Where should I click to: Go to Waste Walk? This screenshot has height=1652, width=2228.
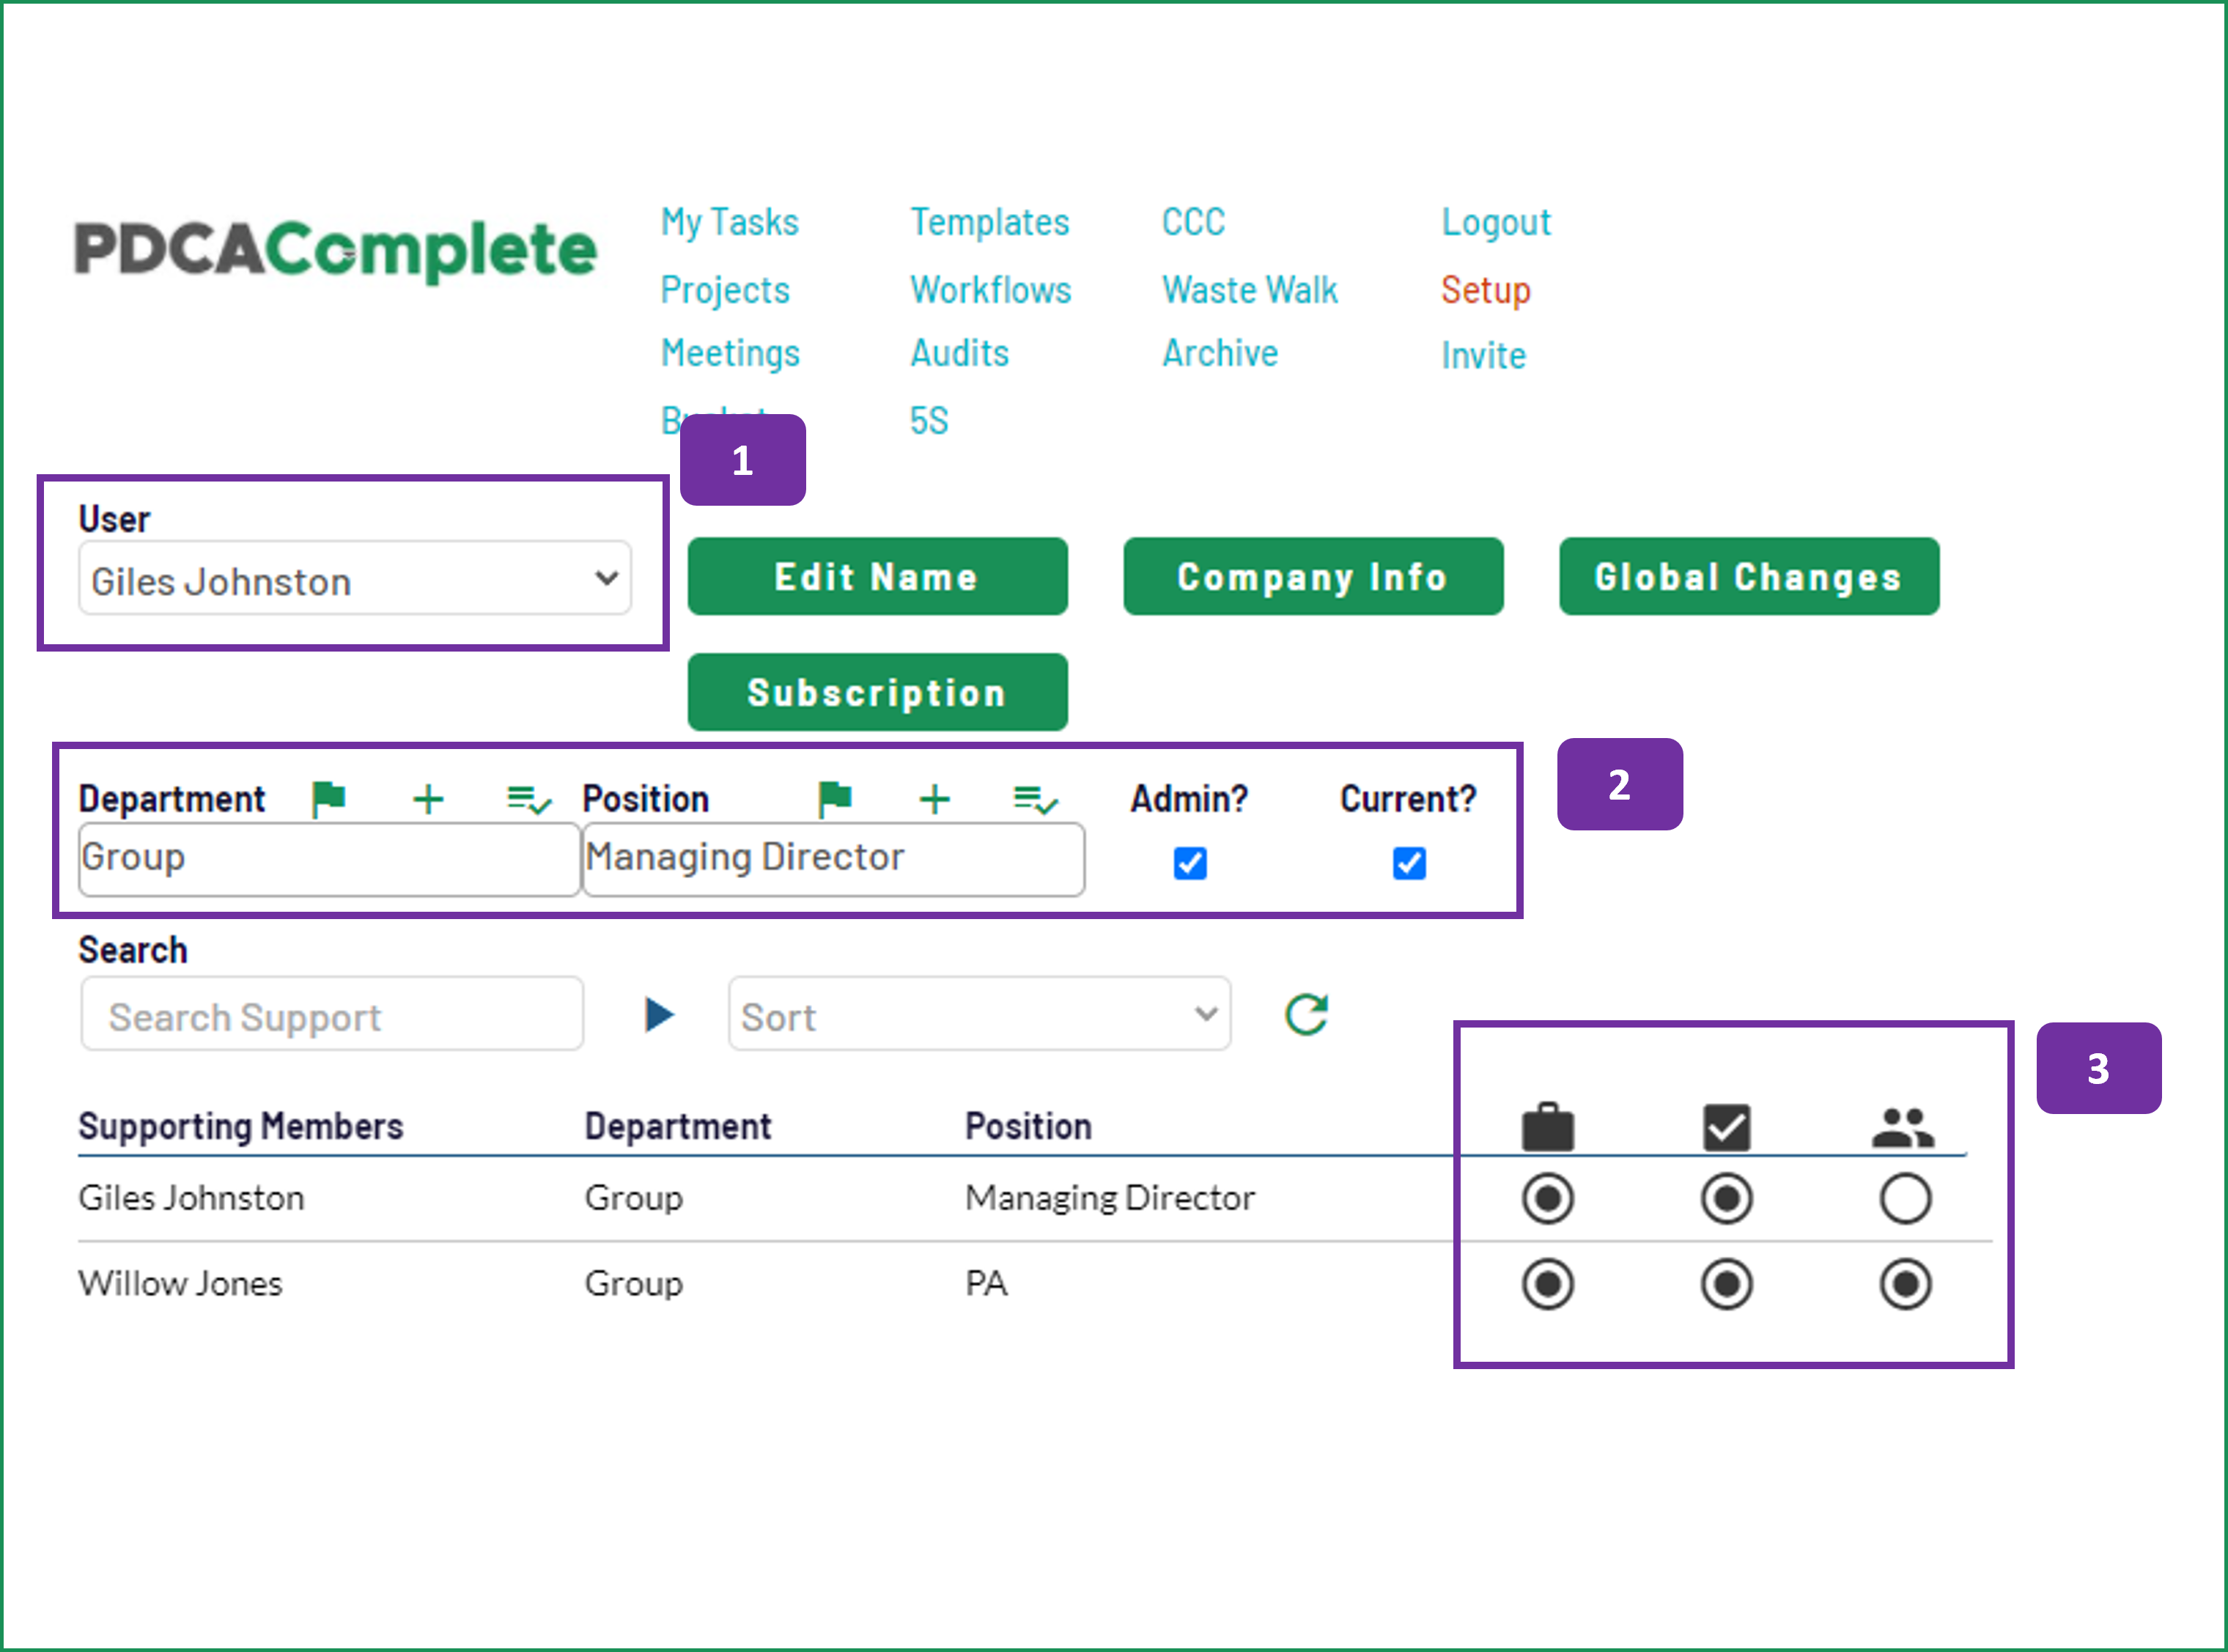[x=1249, y=290]
